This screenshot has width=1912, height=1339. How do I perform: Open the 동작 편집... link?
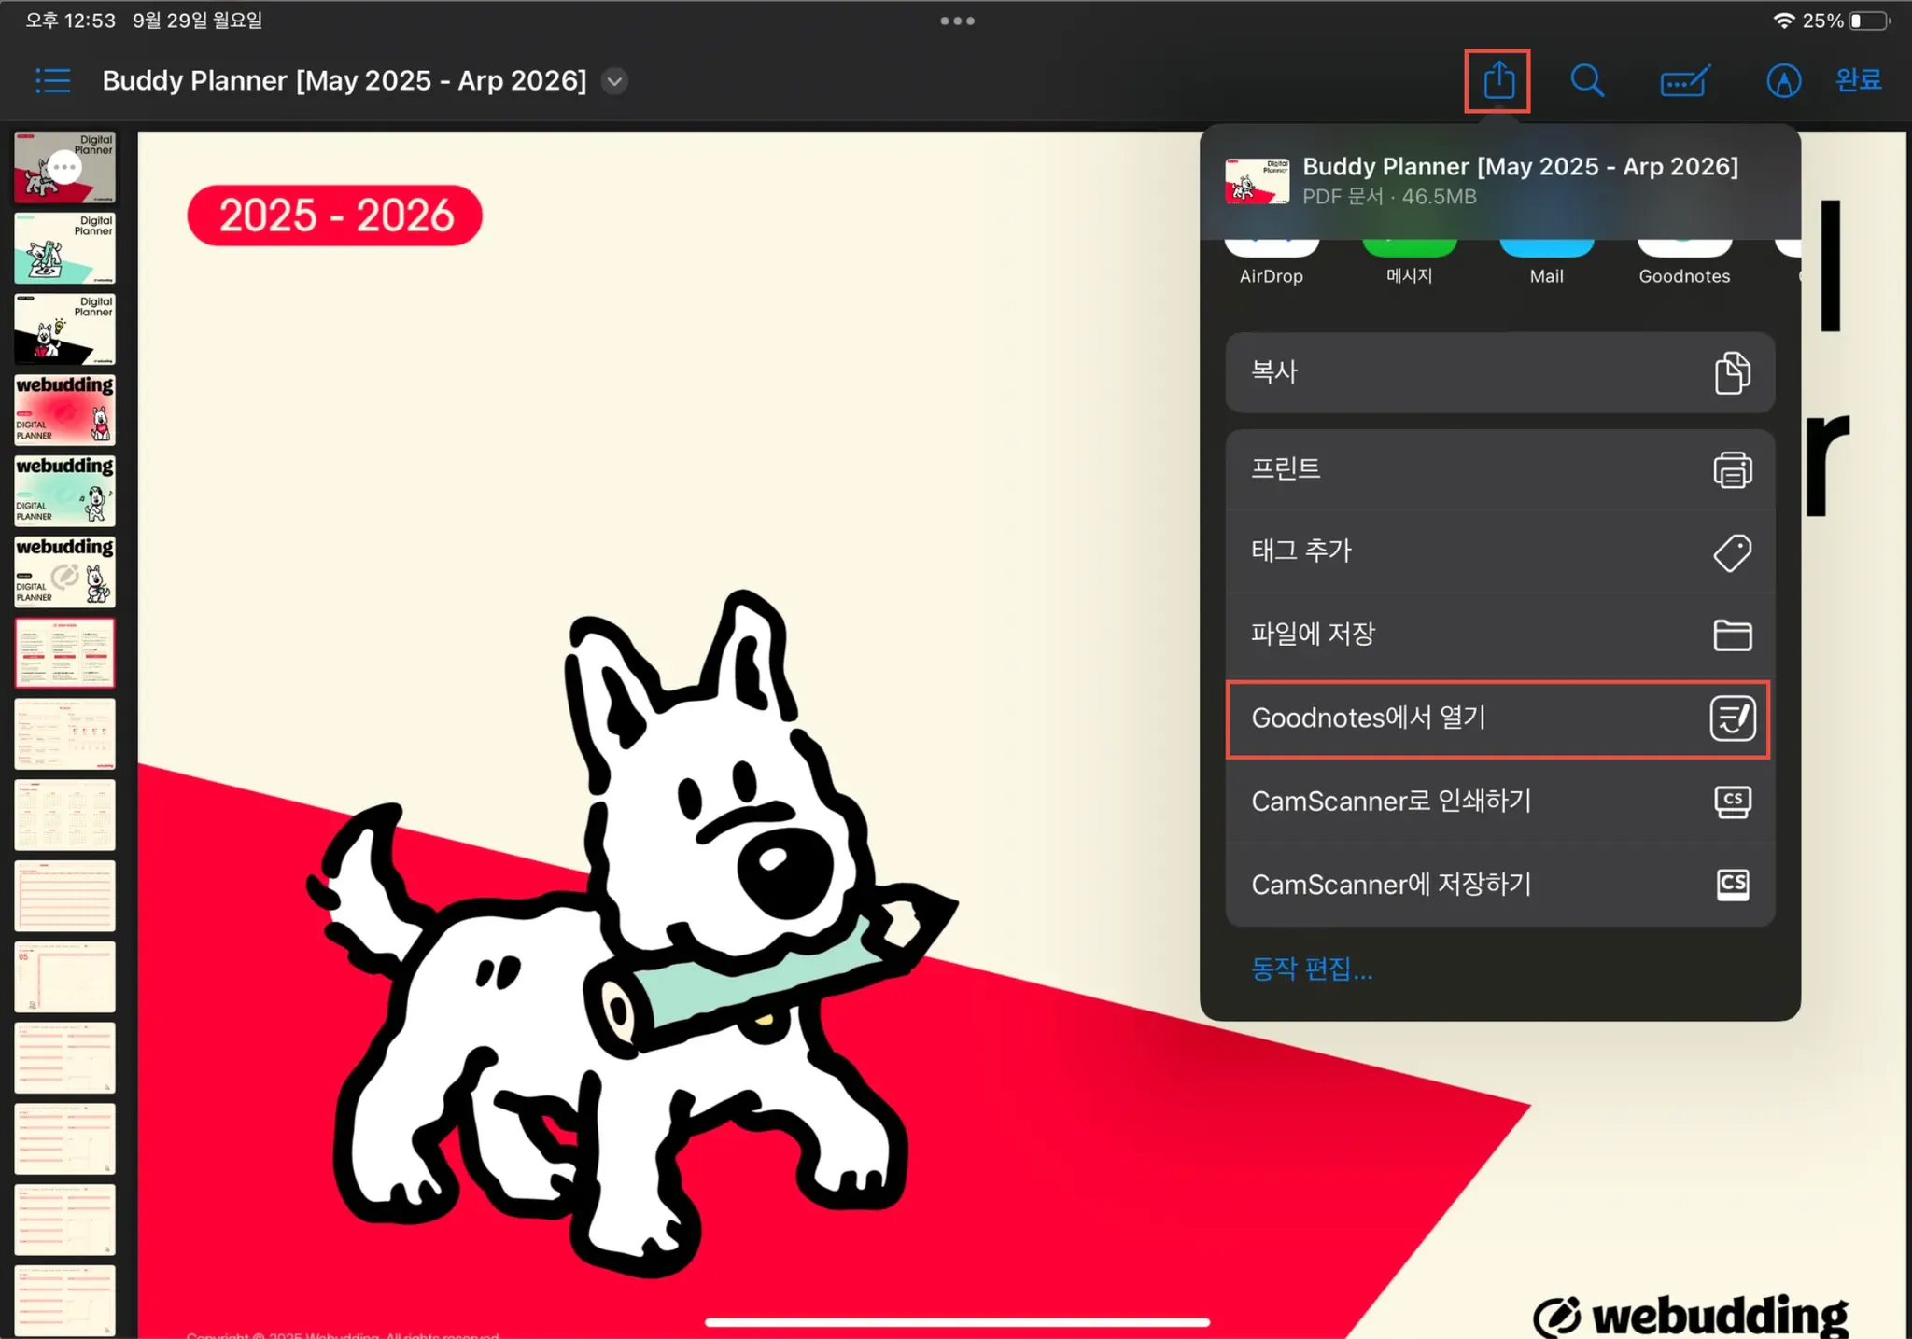[x=1311, y=969]
